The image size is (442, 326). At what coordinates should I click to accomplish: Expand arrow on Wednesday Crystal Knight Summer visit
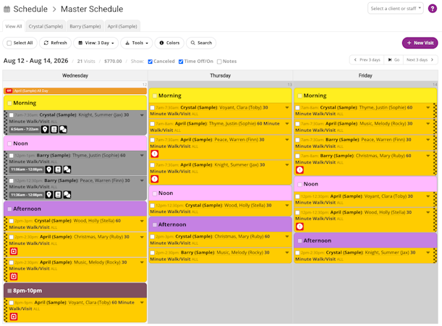(x=142, y=115)
